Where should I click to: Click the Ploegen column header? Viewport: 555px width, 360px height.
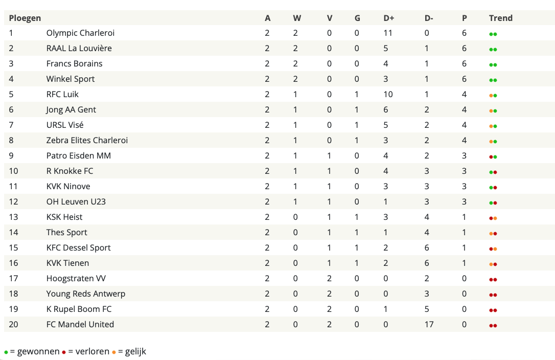point(25,18)
